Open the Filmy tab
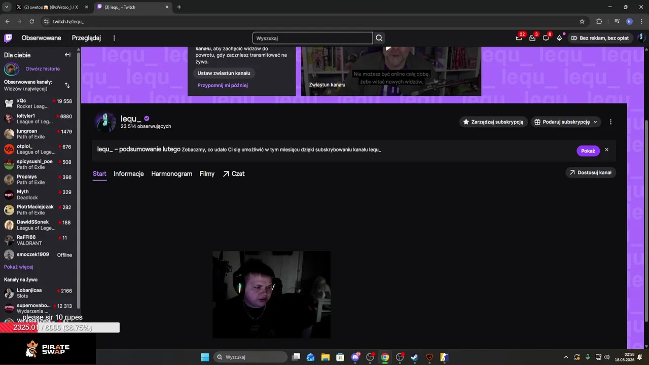Viewport: 649px width, 365px height. click(x=207, y=174)
